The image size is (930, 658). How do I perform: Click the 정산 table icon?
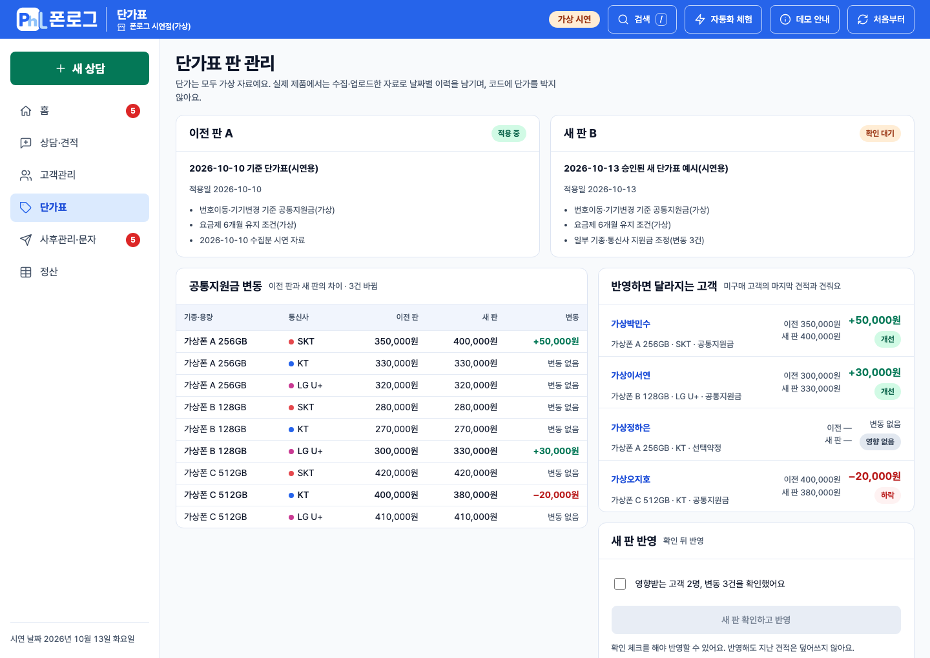click(x=26, y=272)
